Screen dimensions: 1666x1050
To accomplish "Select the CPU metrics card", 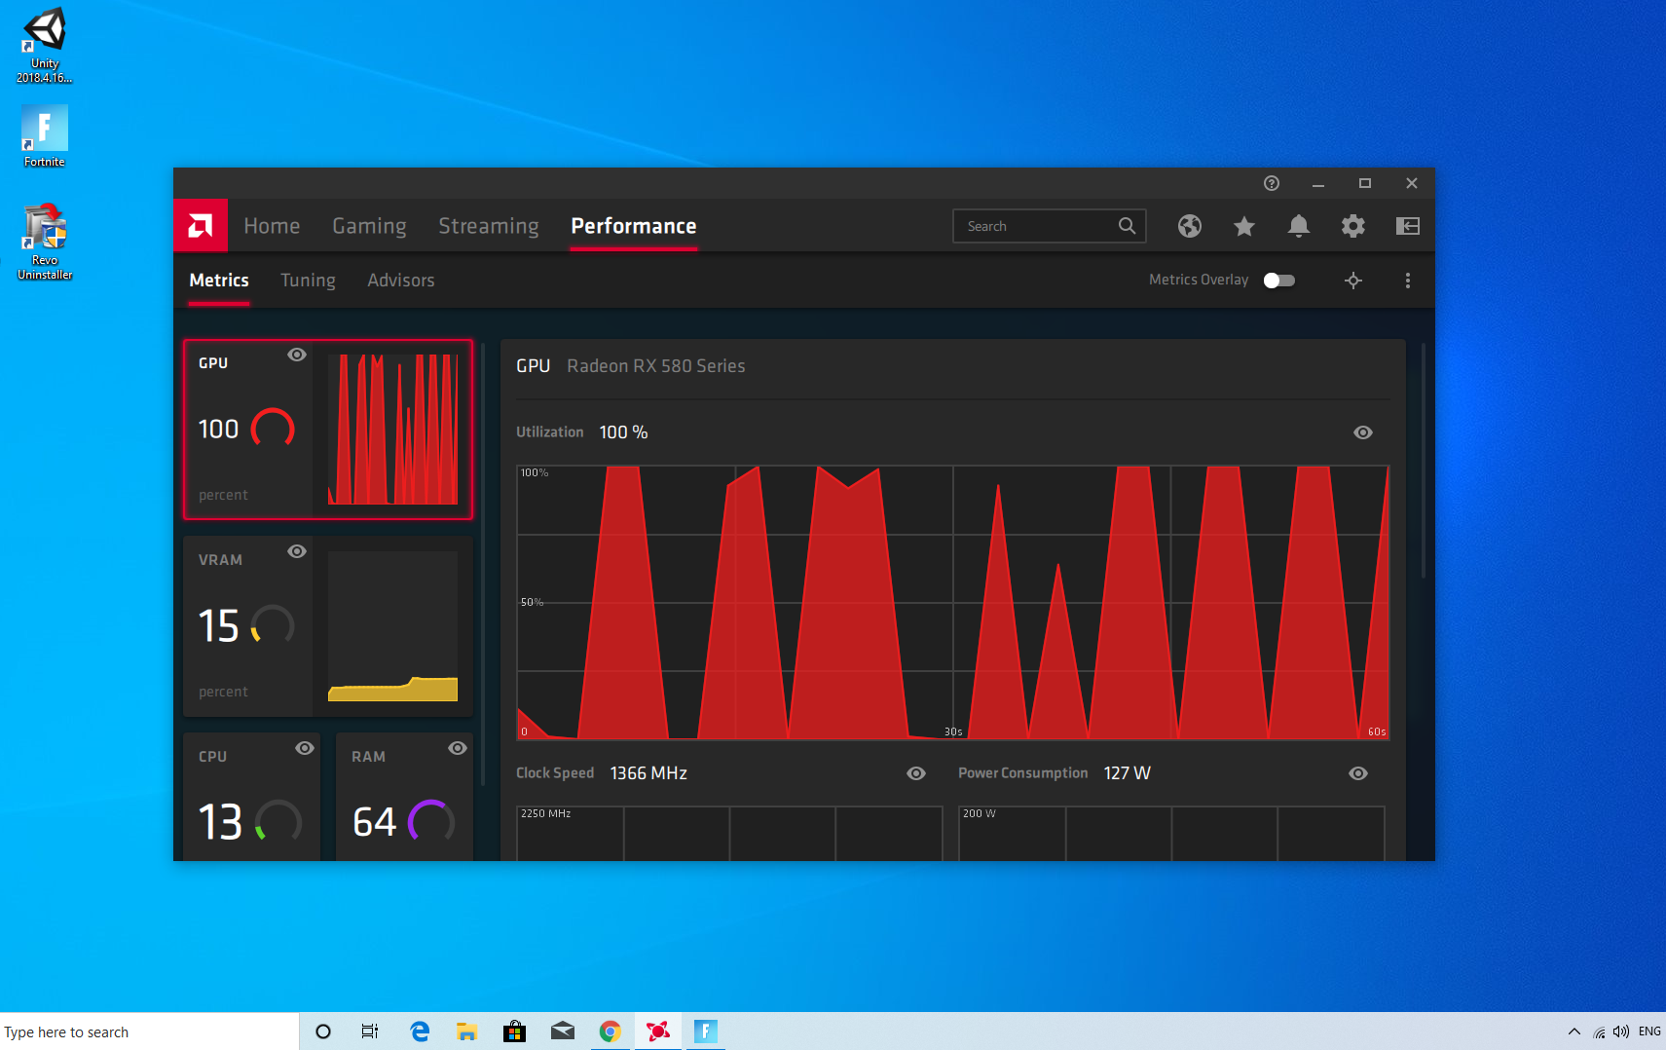I will click(x=252, y=797).
